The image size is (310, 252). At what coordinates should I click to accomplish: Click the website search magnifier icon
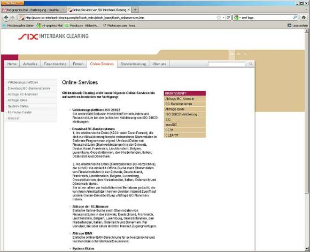(251, 64)
